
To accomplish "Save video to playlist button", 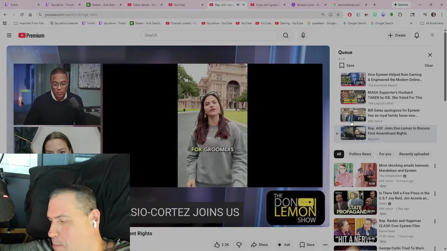I will tap(307, 245).
